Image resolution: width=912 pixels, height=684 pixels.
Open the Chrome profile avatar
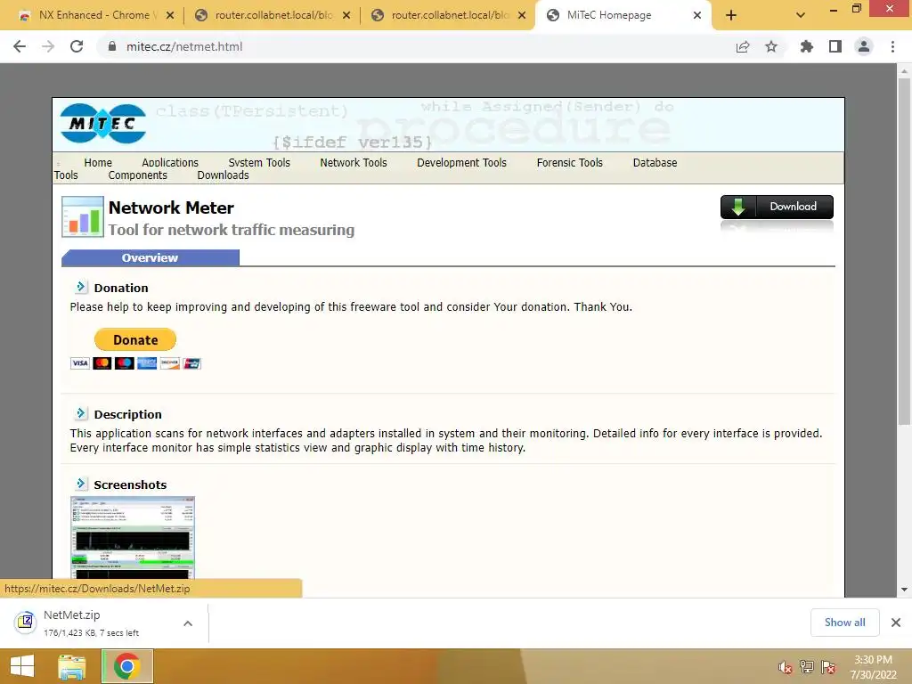point(864,46)
